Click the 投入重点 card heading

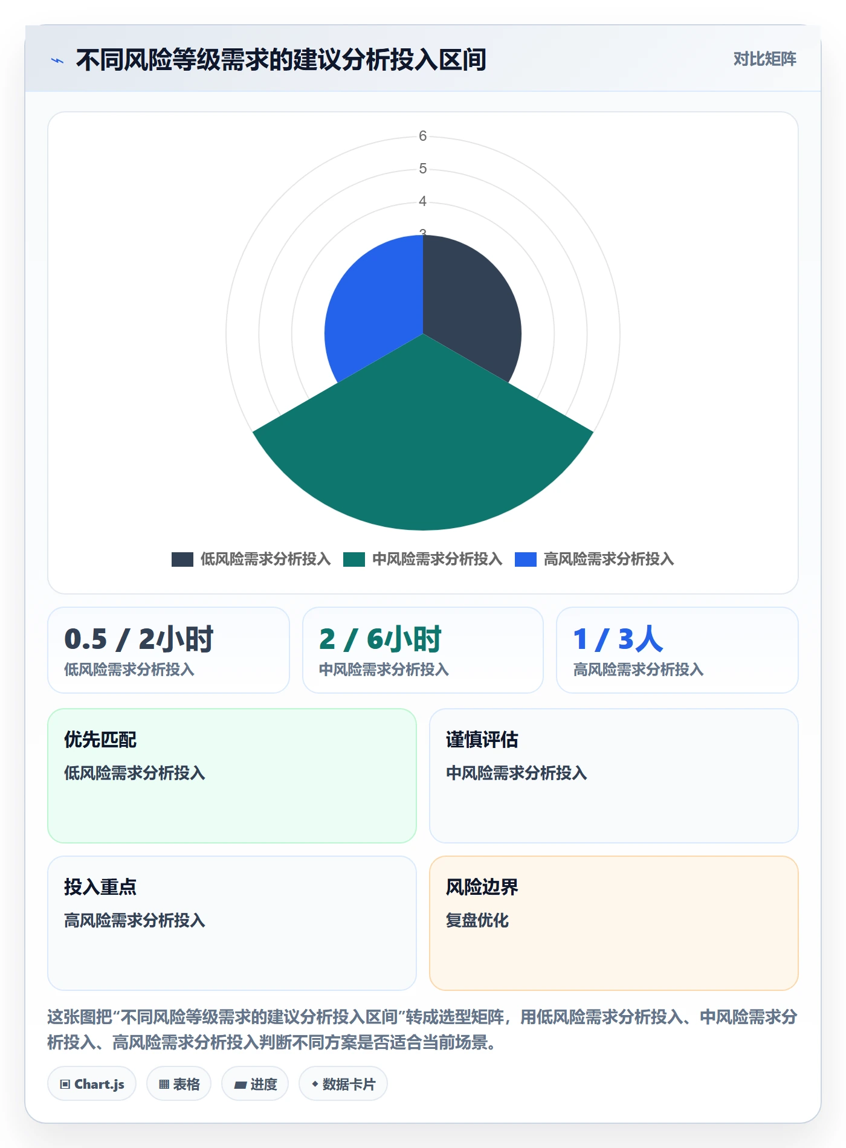tap(101, 887)
